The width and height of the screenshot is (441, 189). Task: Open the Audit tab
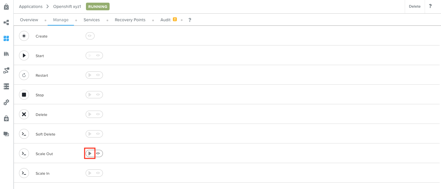(x=166, y=20)
